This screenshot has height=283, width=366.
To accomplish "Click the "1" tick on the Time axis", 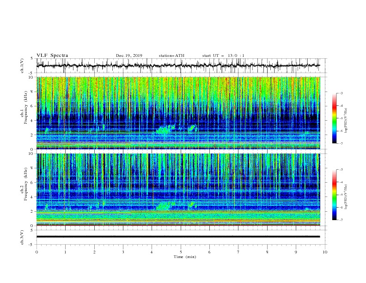I will (65, 252).
